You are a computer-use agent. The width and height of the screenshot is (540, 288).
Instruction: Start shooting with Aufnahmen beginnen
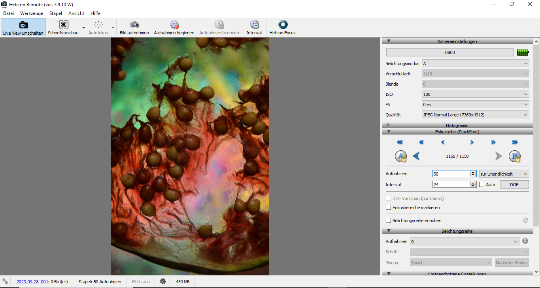[174, 25]
